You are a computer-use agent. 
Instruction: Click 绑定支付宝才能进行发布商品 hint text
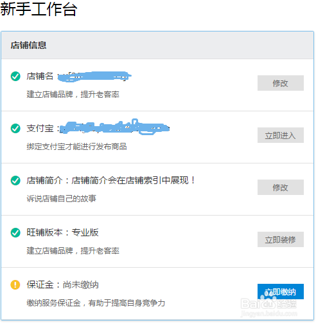(x=76, y=147)
